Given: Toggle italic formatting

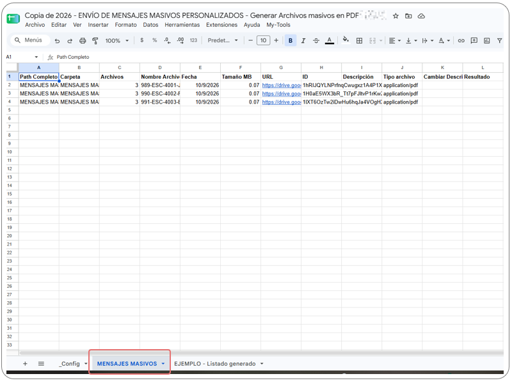Looking at the screenshot, I should tap(303, 41).
